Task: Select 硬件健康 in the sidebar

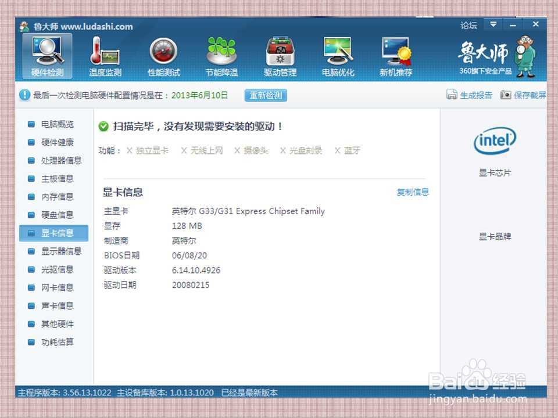Action: 53,142
